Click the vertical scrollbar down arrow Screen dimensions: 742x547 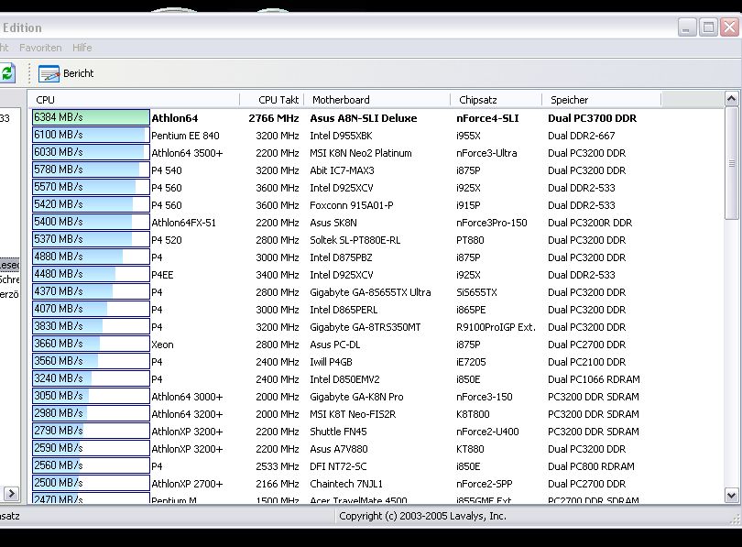[731, 496]
